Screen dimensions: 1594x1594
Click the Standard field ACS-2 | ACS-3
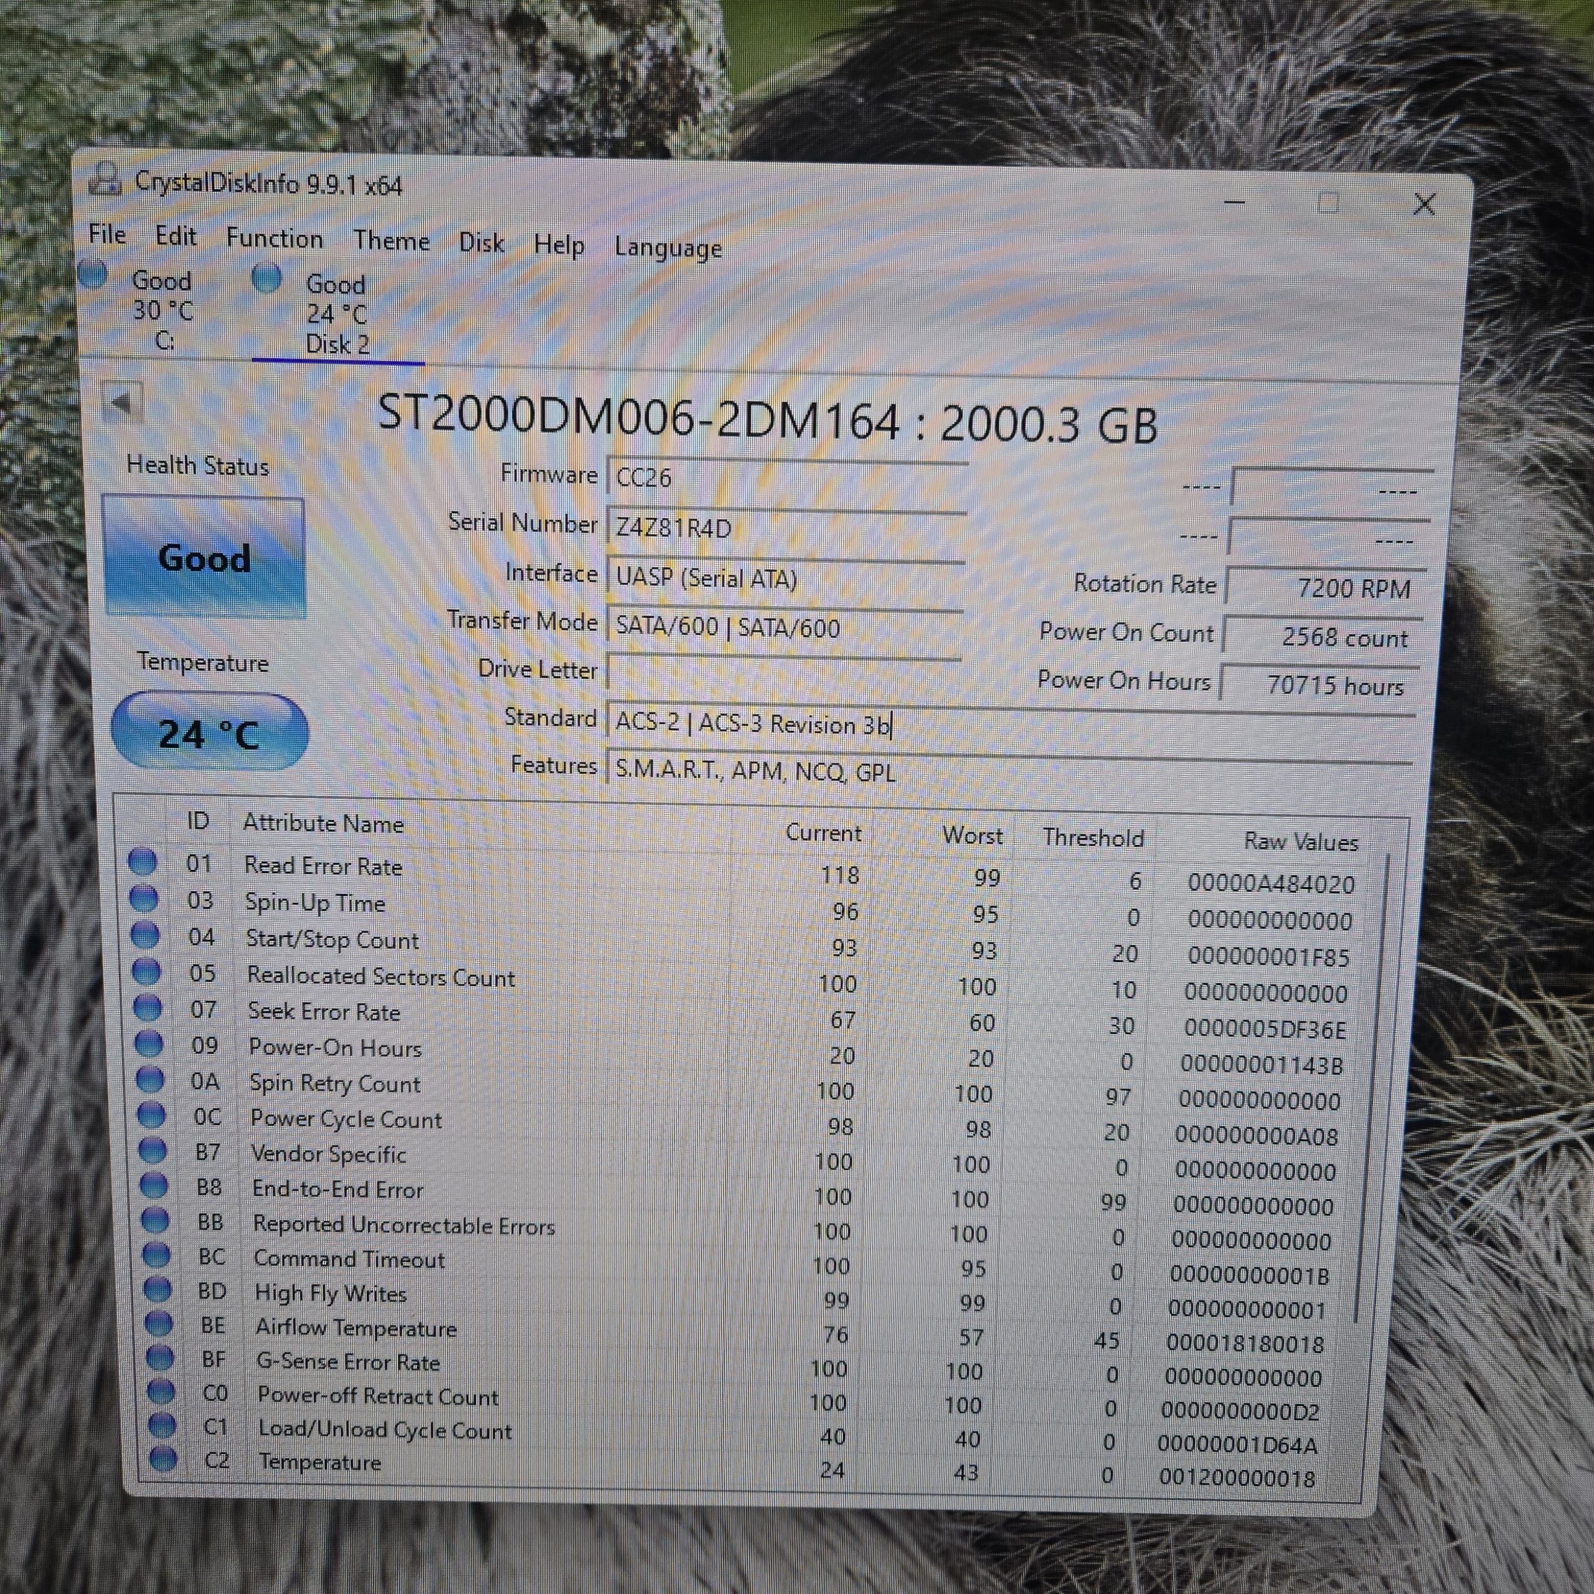(1010, 723)
